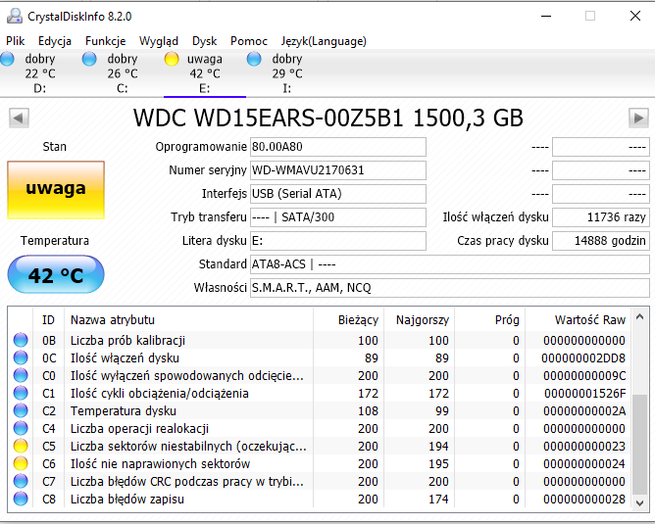The width and height of the screenshot is (655, 524).
Task: Click the Tryb transferu field SATA/300
Action: pyautogui.click(x=338, y=217)
